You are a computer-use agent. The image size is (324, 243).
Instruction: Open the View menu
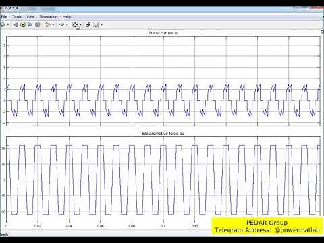point(30,17)
